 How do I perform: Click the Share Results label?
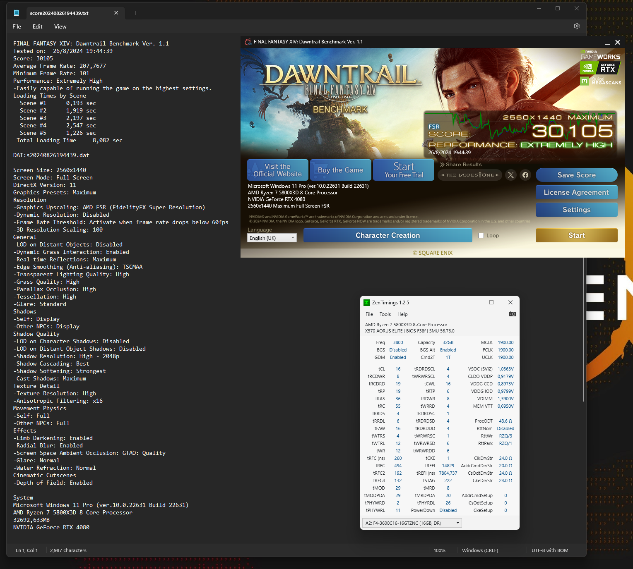tap(461, 164)
